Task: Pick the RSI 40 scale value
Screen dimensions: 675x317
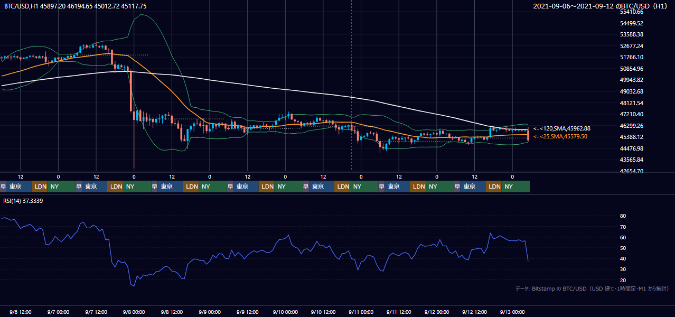Action: click(x=623, y=258)
